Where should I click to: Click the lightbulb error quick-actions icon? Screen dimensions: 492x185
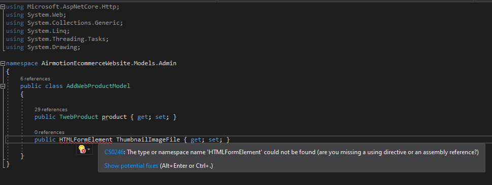click(82, 149)
